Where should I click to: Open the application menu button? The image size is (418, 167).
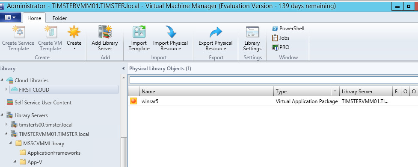pos(10,17)
